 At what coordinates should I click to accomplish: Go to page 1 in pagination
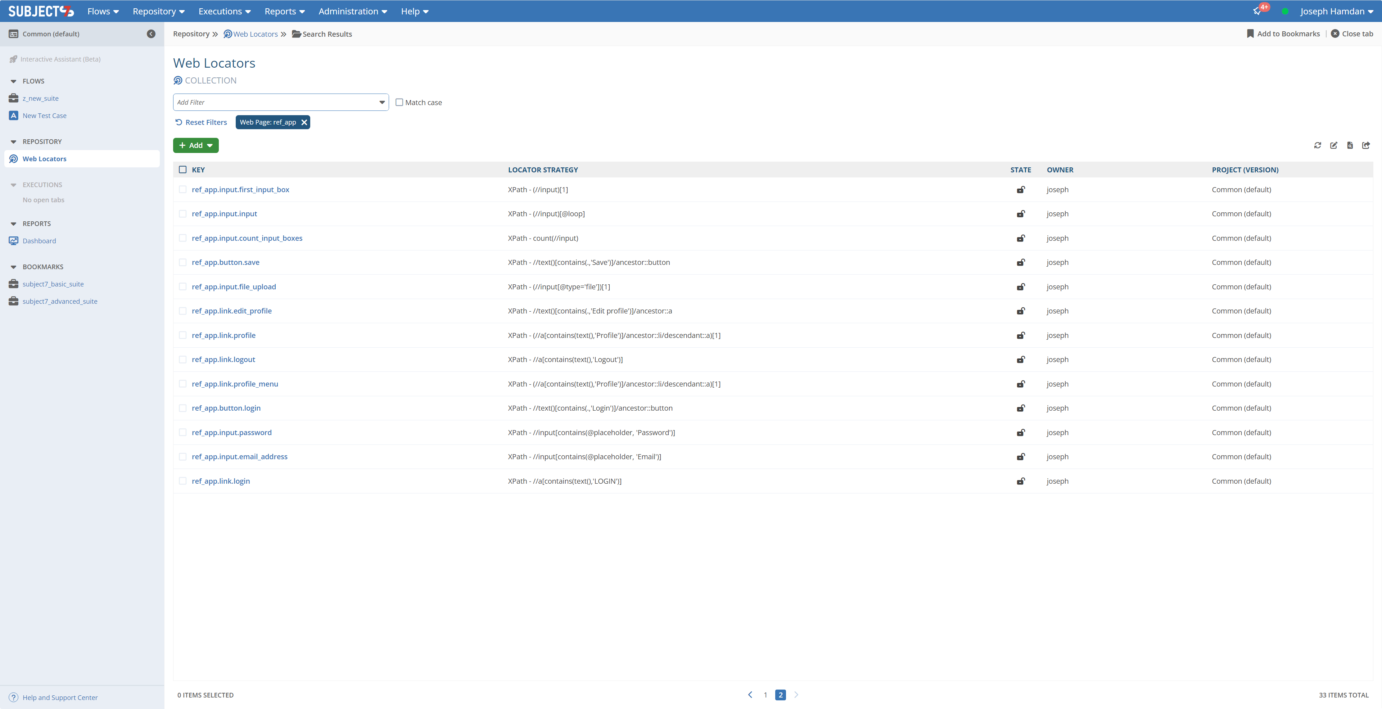[765, 695]
